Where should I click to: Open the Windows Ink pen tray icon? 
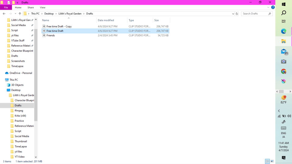(283, 122)
